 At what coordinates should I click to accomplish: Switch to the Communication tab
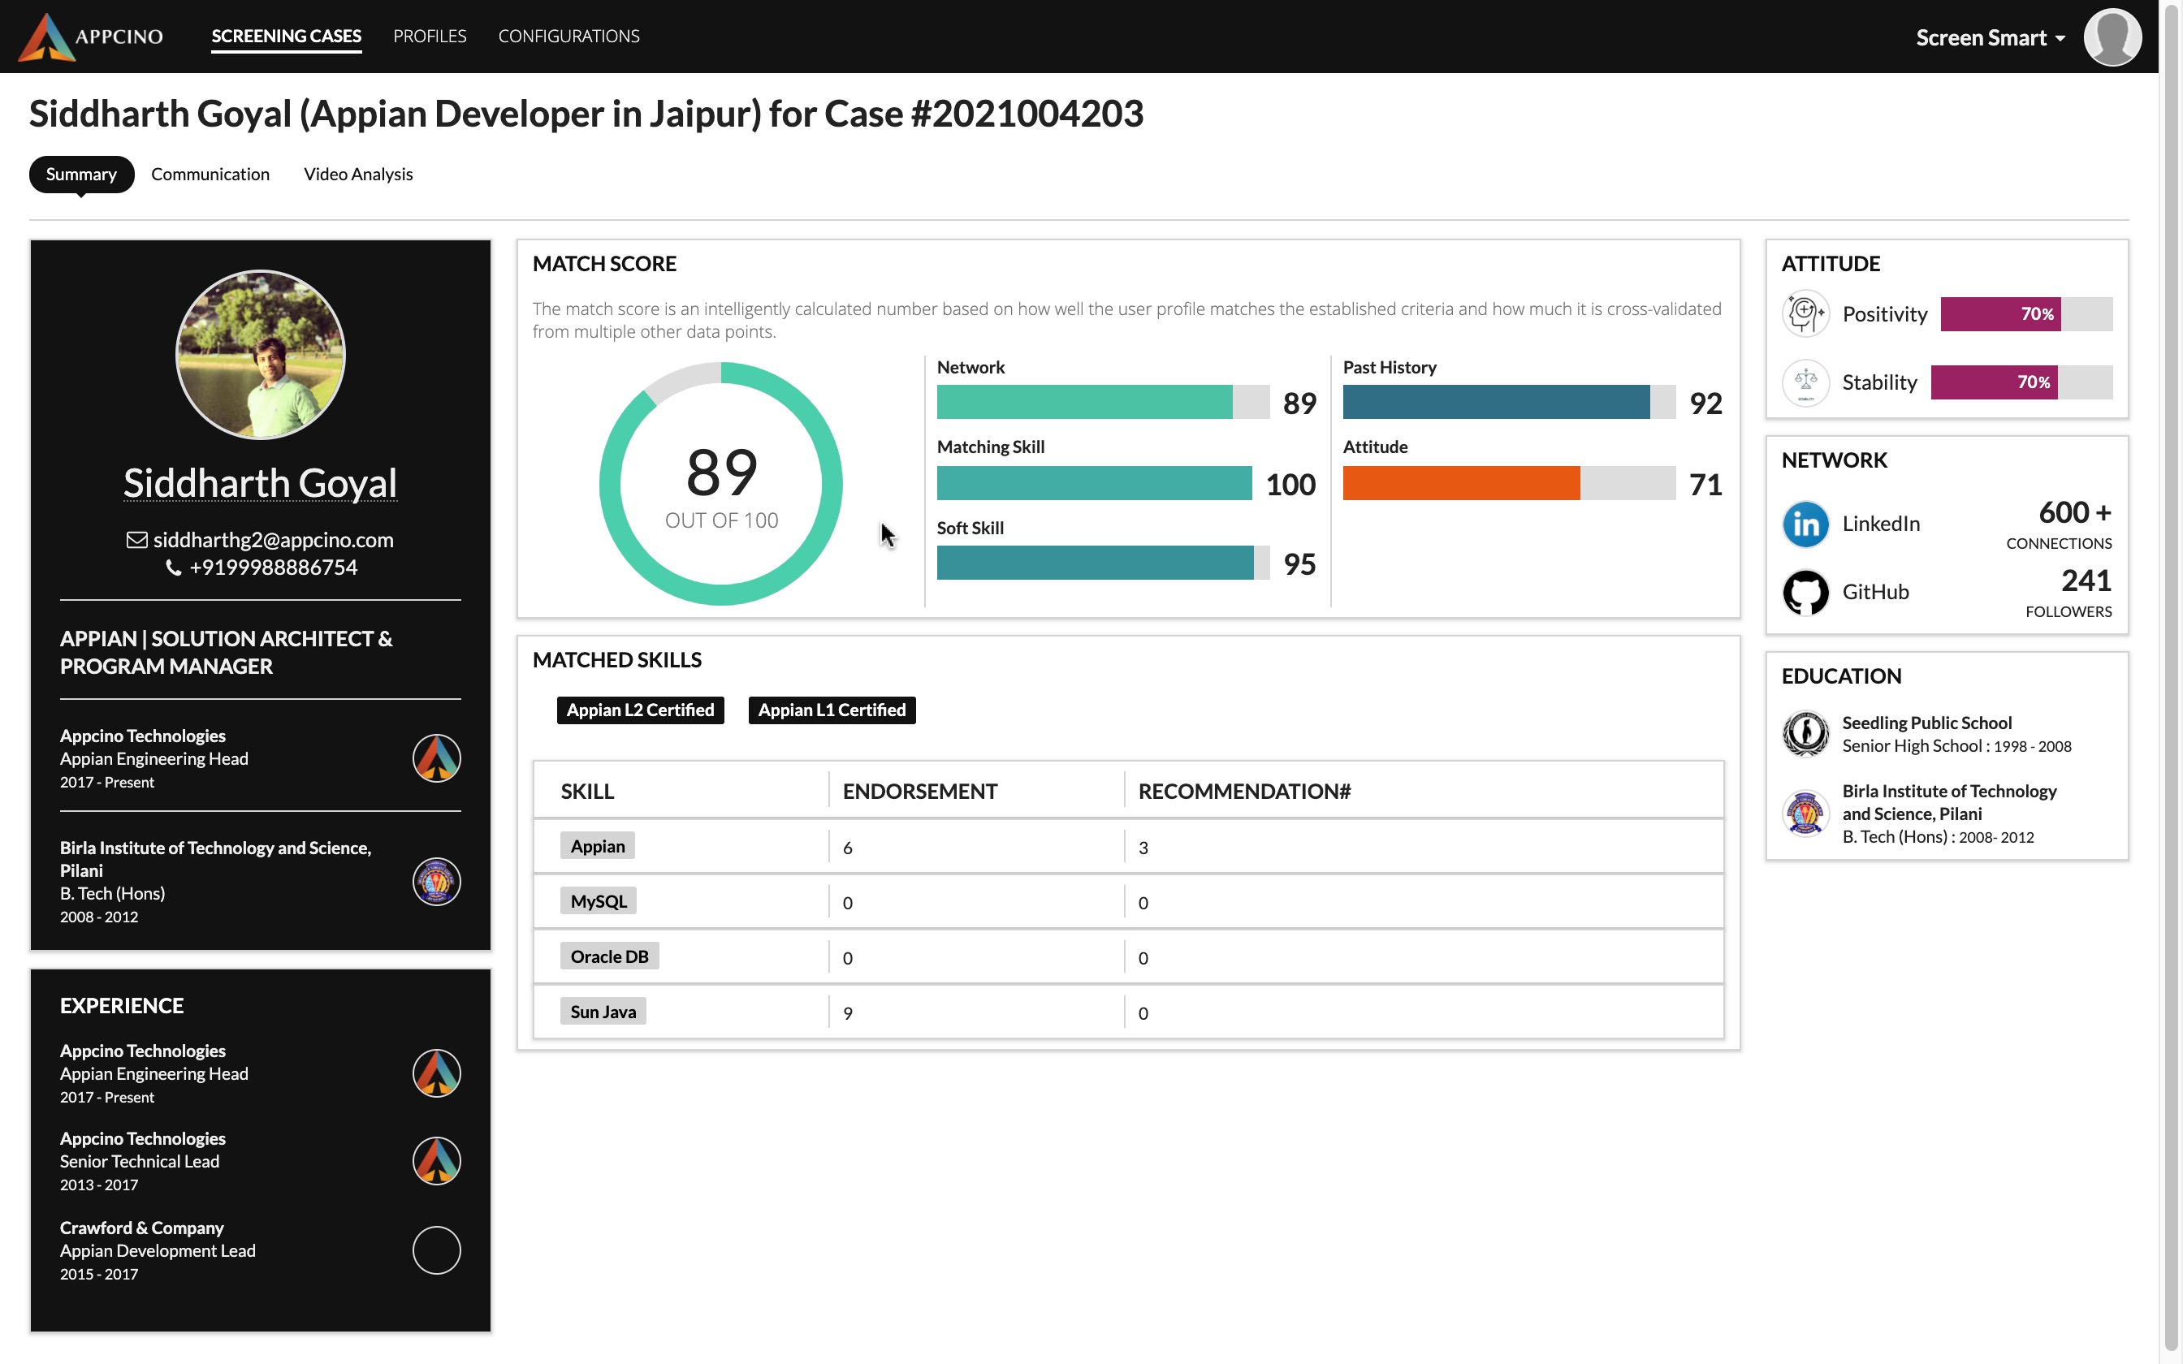(210, 173)
